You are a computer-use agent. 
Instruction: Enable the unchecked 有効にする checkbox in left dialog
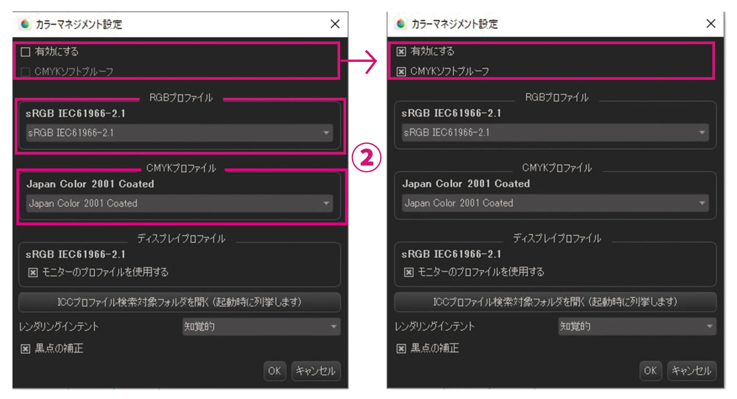[25, 52]
